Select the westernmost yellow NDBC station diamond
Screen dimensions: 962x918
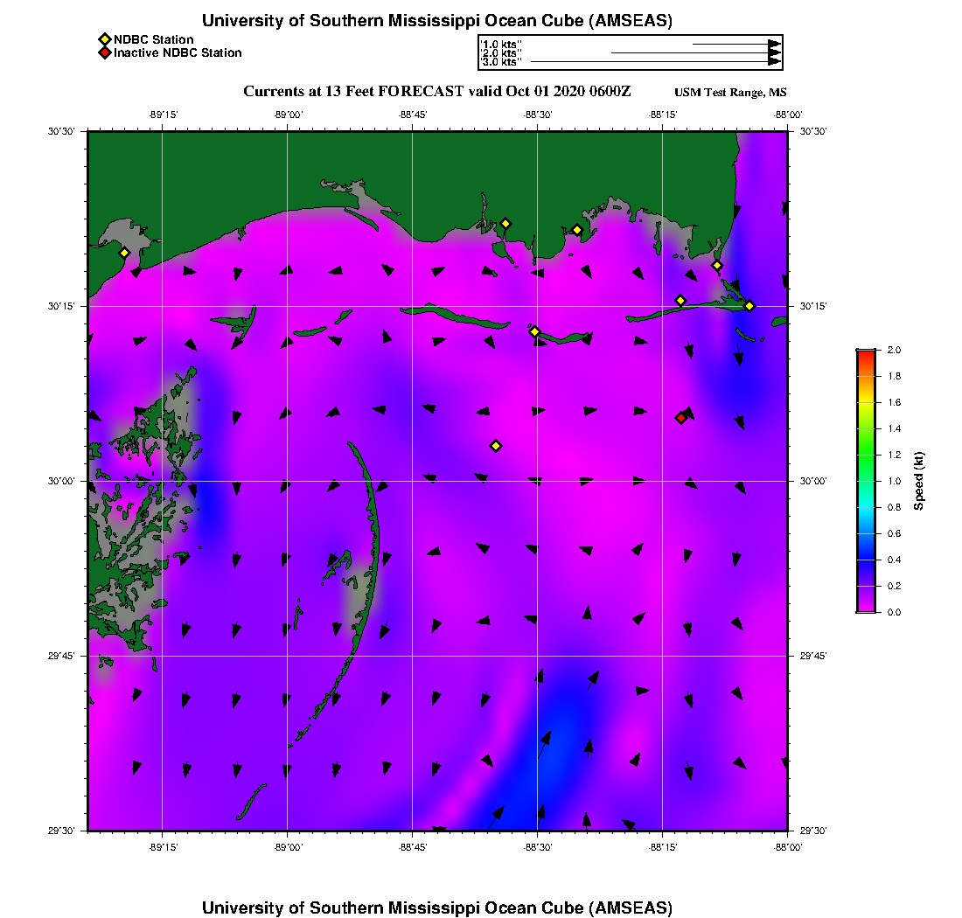(x=124, y=253)
